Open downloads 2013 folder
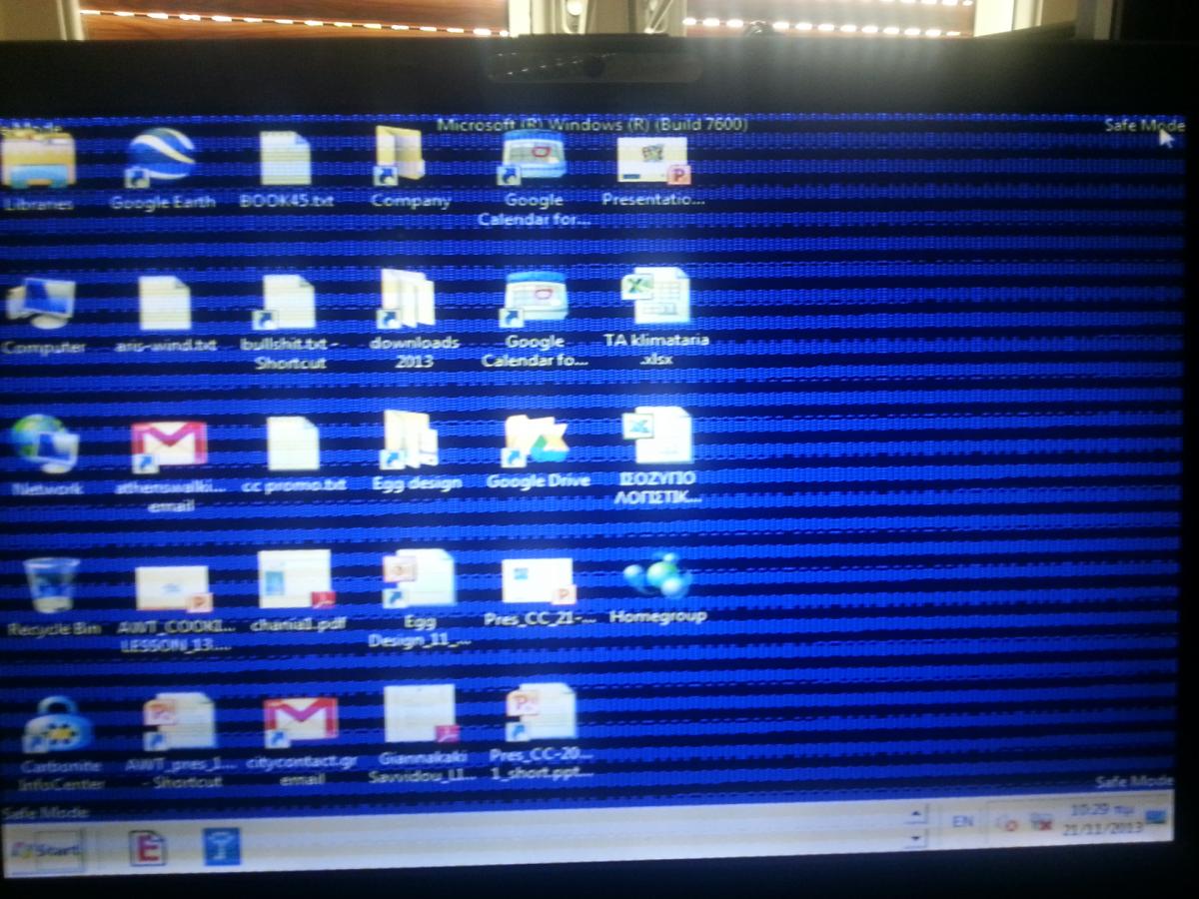Image resolution: width=1199 pixels, height=899 pixels. [412, 320]
